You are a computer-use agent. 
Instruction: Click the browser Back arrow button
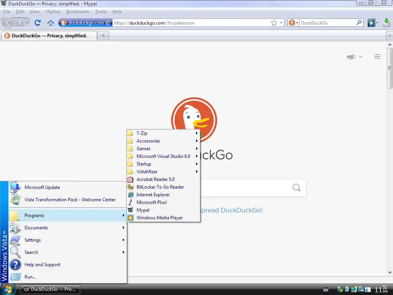coord(8,23)
